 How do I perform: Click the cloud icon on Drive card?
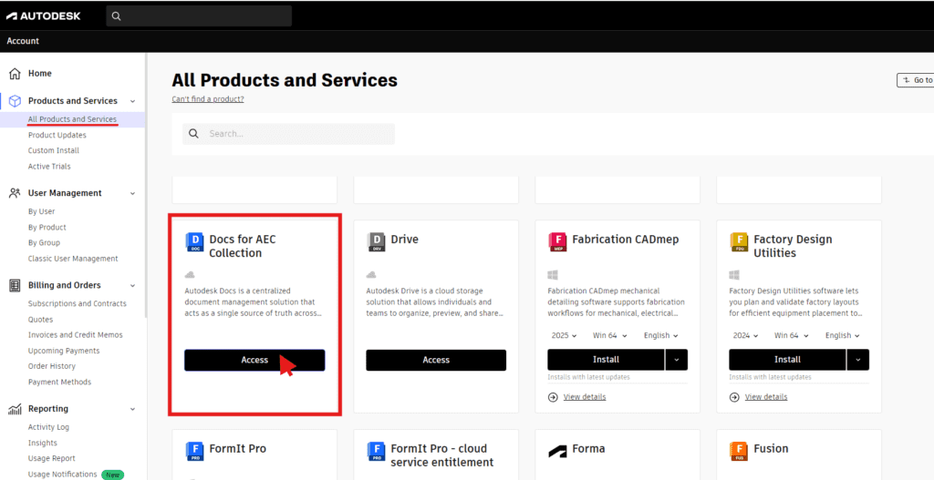pyautogui.click(x=372, y=275)
